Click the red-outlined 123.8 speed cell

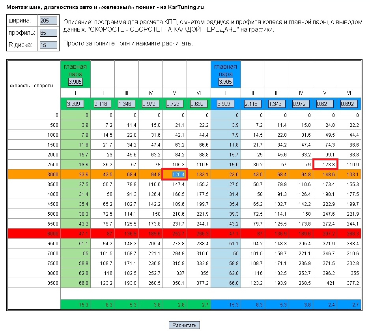325,164
